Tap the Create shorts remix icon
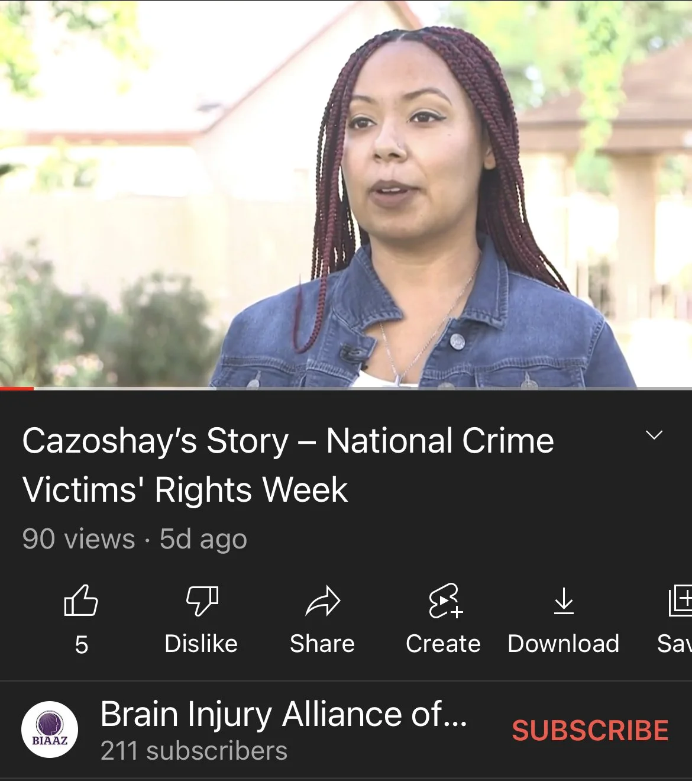The image size is (692, 781). (445, 601)
